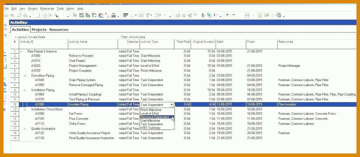Image resolution: width=360 pixels, height=157 pixels.
Task: Collapse the Installation Piping group
Action: point(25,90)
